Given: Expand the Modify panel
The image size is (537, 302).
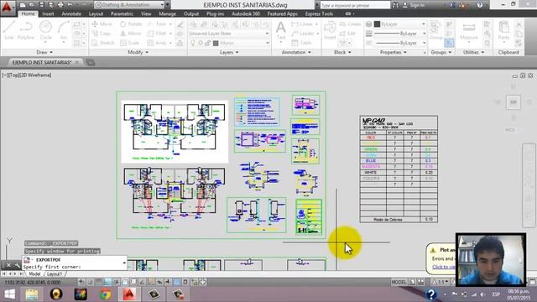Looking at the screenshot, I should click(138, 52).
